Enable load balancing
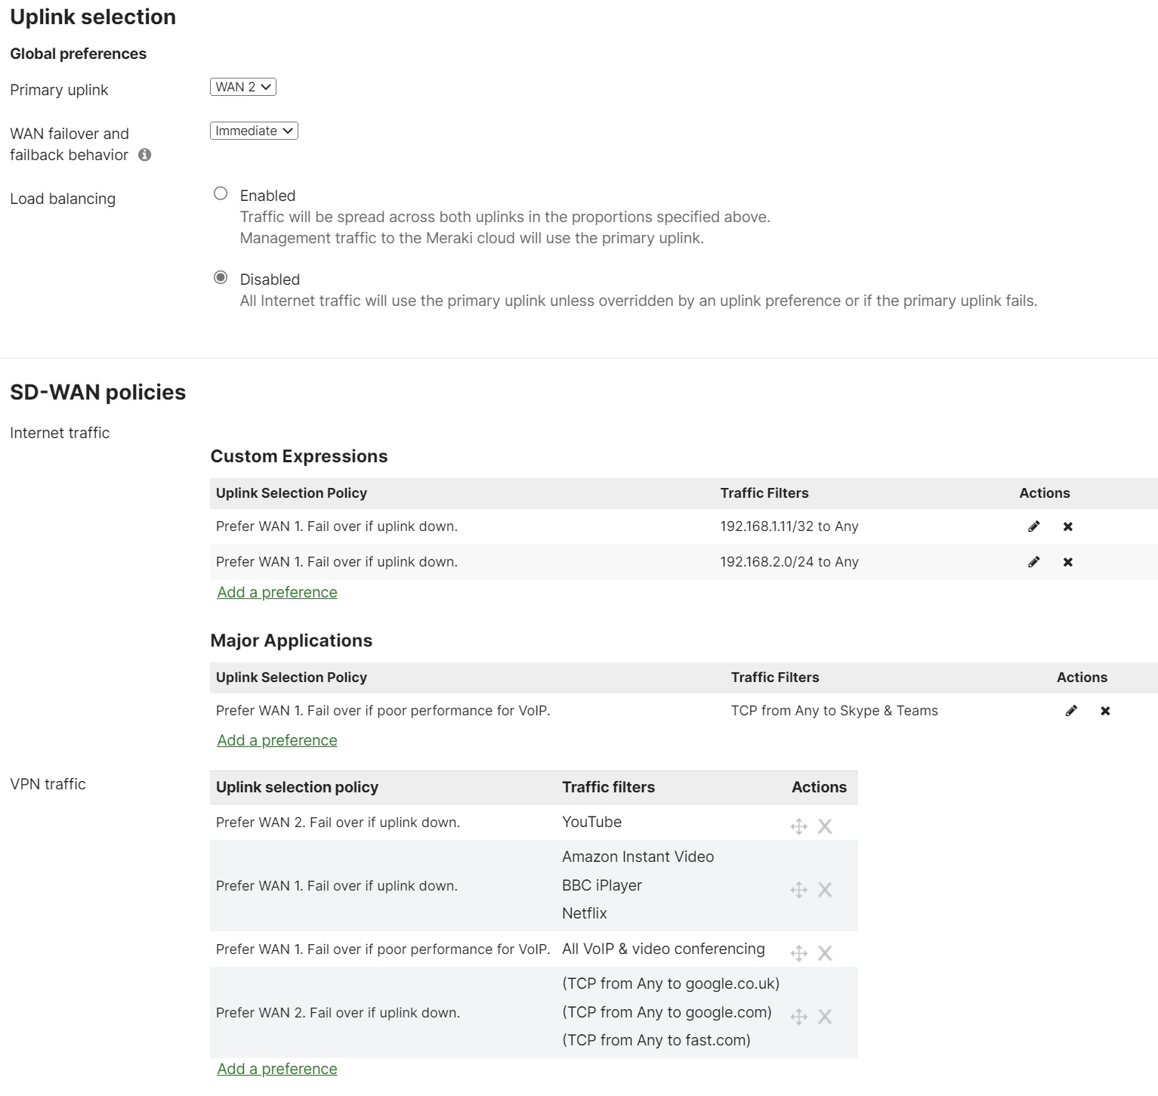 tap(221, 194)
